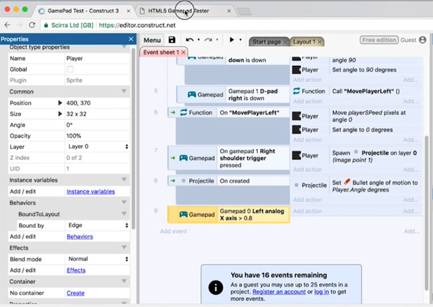Select the Event sheet 1 tab
The image size is (433, 307).
pyautogui.click(x=161, y=52)
